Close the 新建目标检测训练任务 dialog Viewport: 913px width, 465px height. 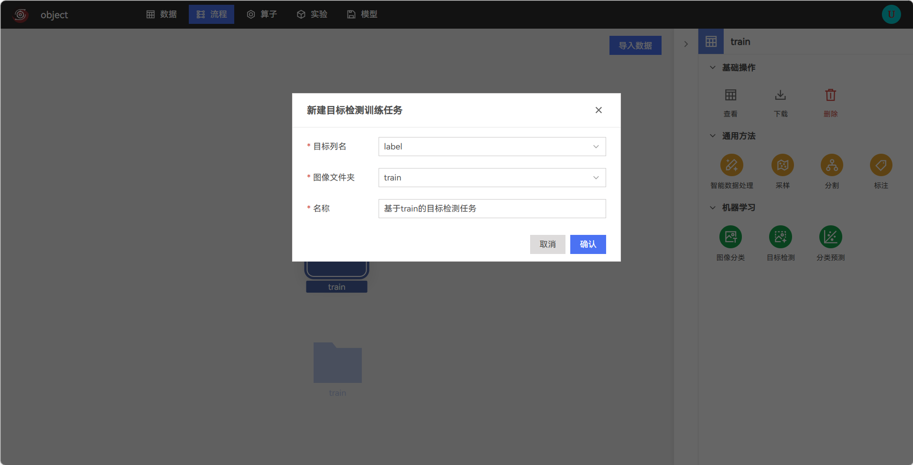(598, 110)
